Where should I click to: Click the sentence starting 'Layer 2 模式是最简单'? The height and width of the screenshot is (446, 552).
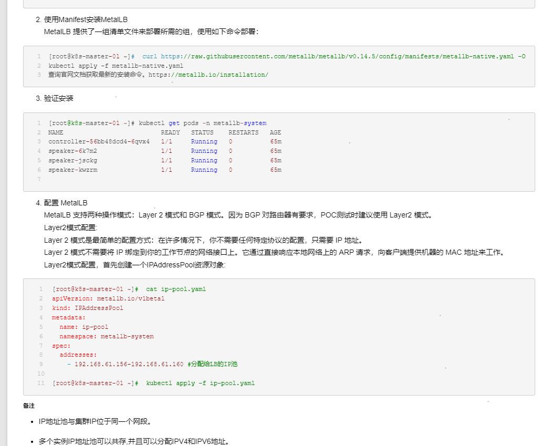(203, 241)
